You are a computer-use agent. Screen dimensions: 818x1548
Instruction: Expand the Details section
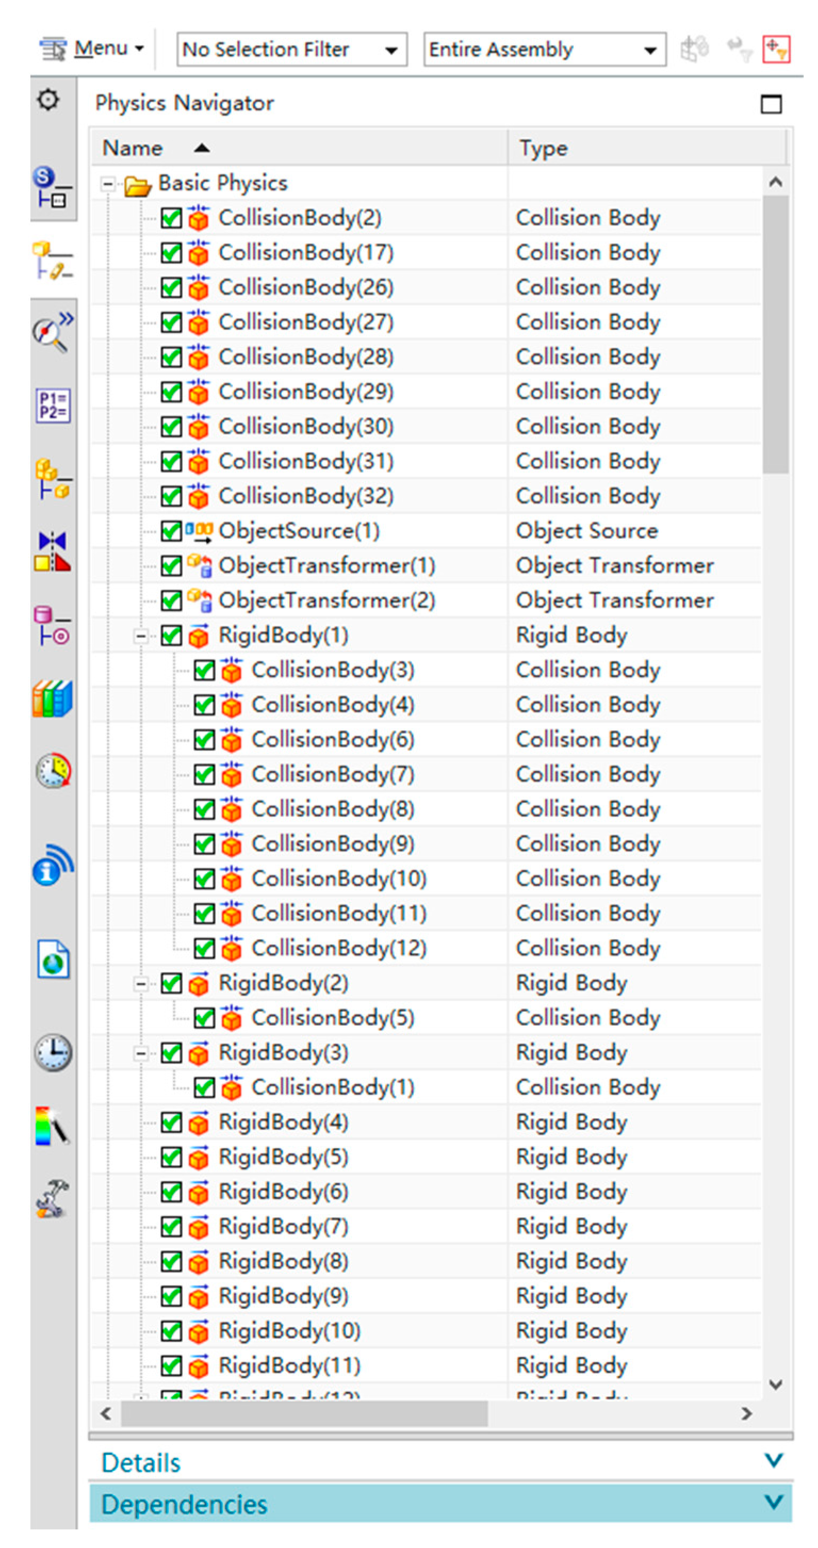click(x=773, y=1461)
